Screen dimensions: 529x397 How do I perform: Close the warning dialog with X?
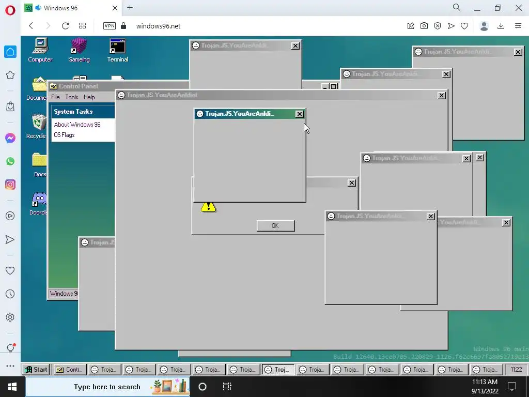(x=352, y=183)
